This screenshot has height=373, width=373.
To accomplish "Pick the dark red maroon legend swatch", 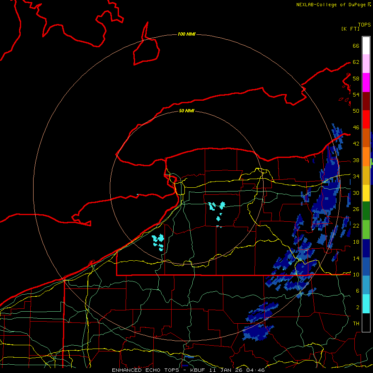I will [x=366, y=101].
